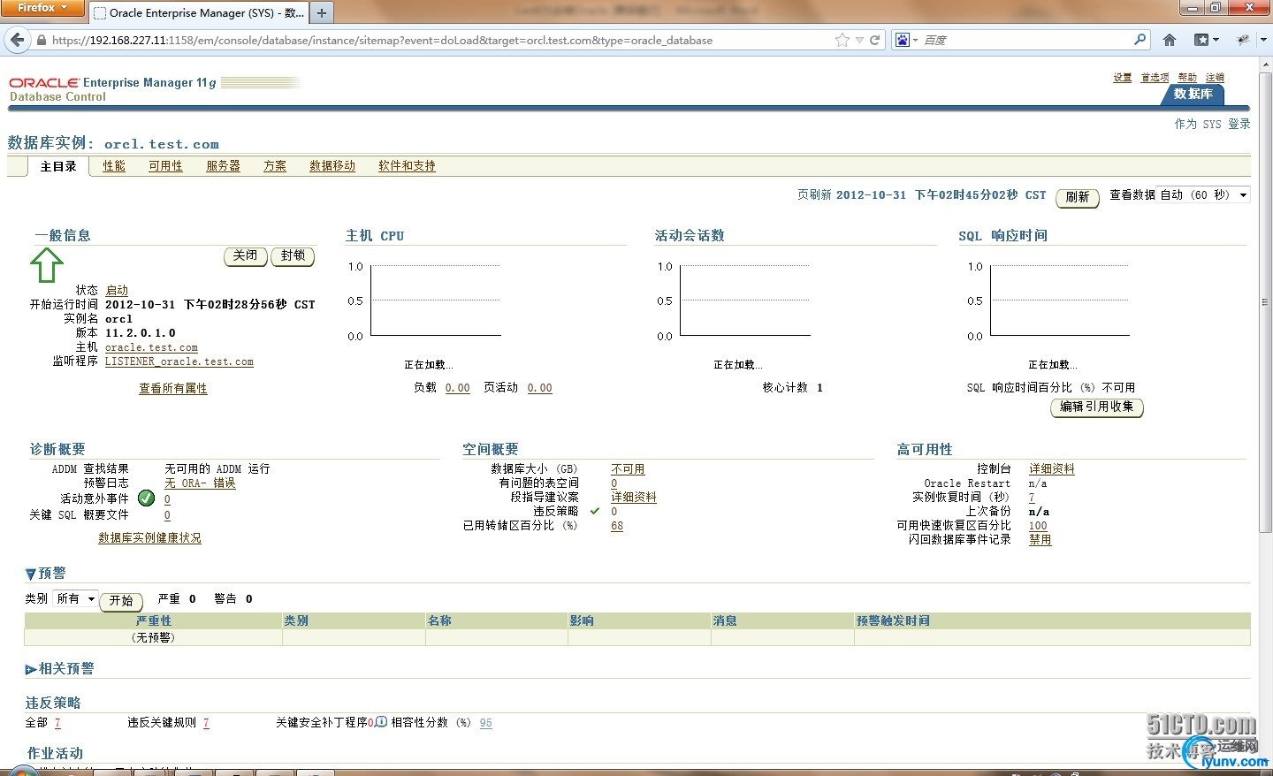Open the 首选项 preferences link
Screen dimensions: 1273x776
coord(1155,78)
